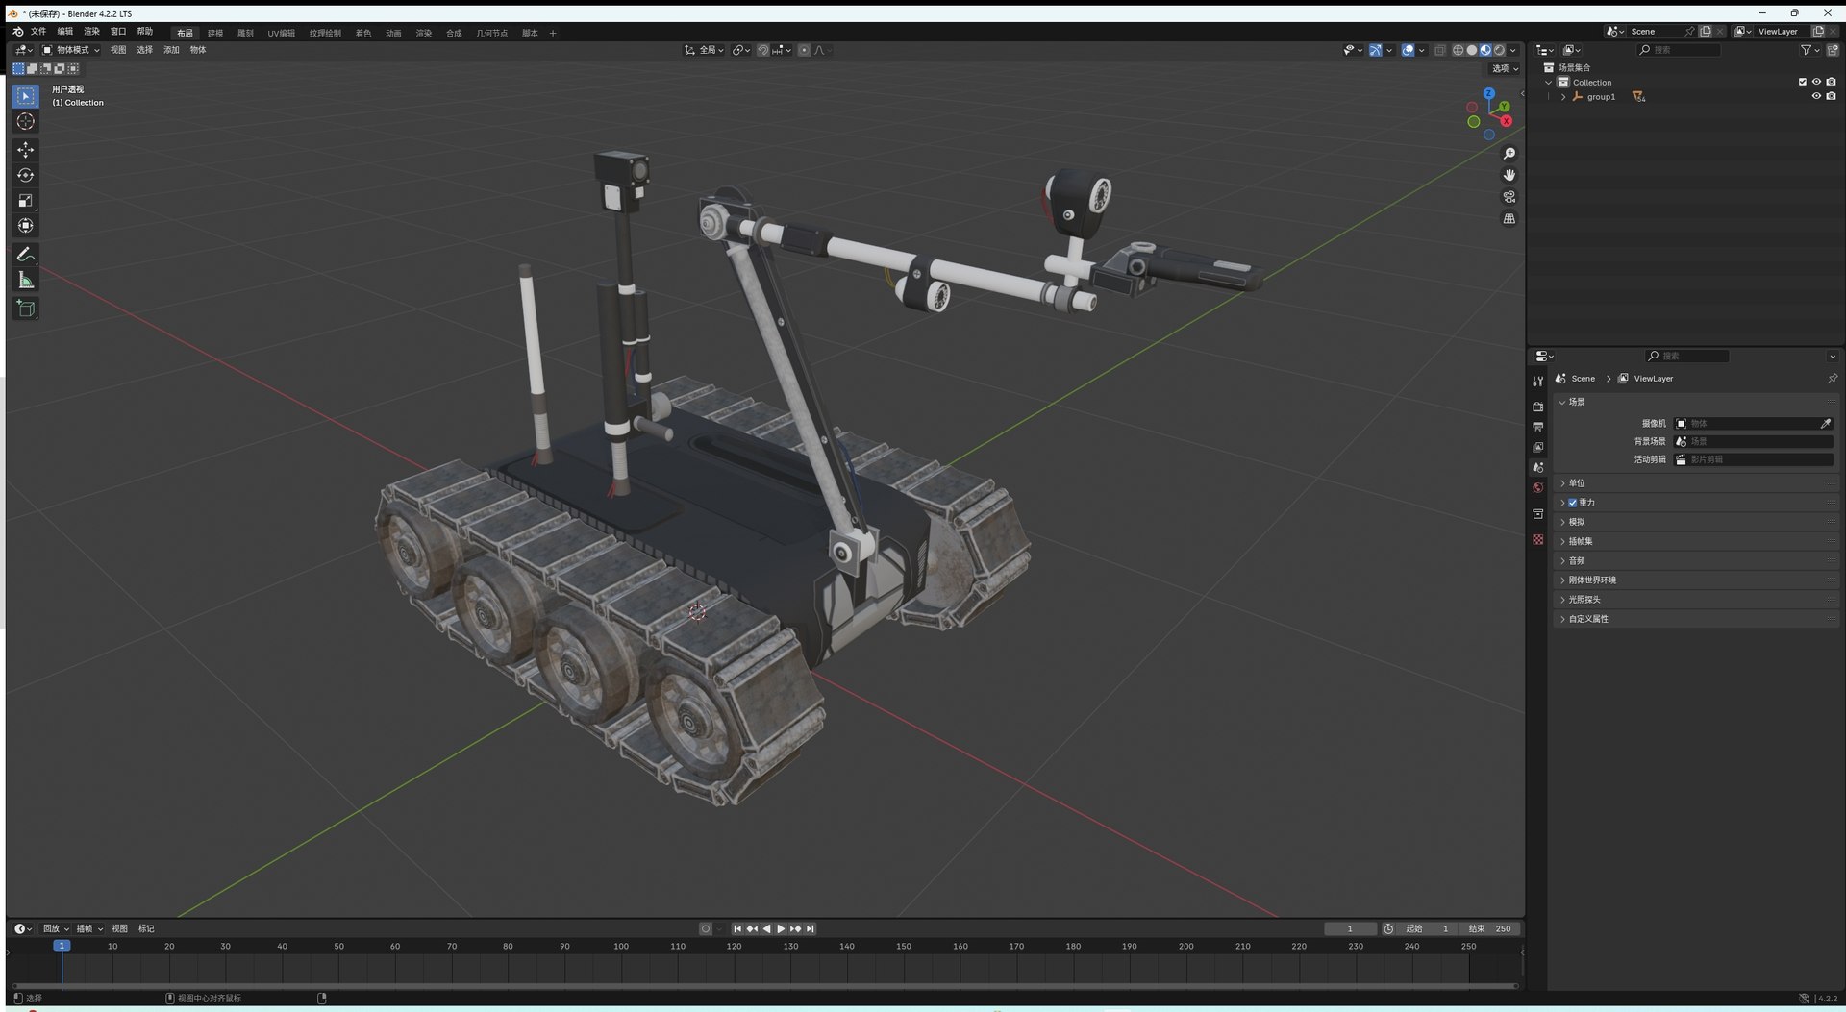Activate the Move tool
This screenshot has width=1846, height=1012.
point(26,150)
